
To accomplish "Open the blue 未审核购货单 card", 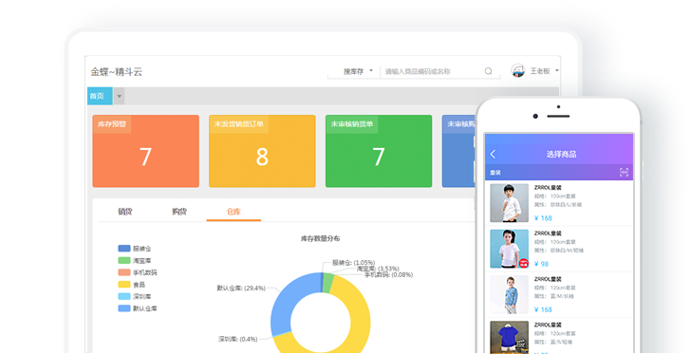I will coord(458,151).
